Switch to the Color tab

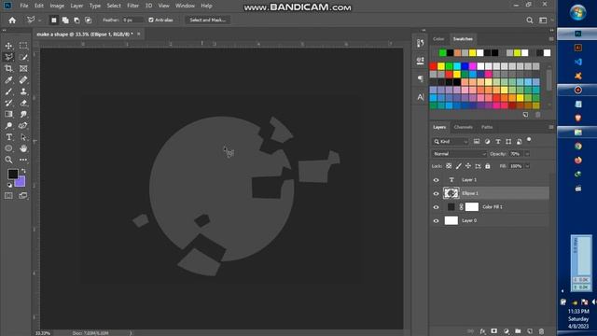tap(438, 39)
